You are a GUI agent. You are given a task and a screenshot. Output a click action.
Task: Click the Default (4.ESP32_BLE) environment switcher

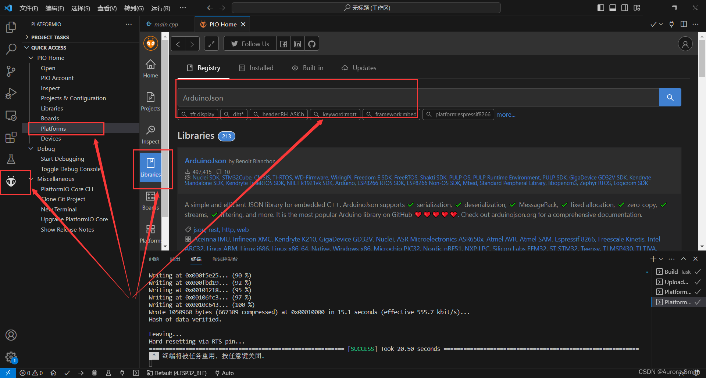[x=176, y=373]
